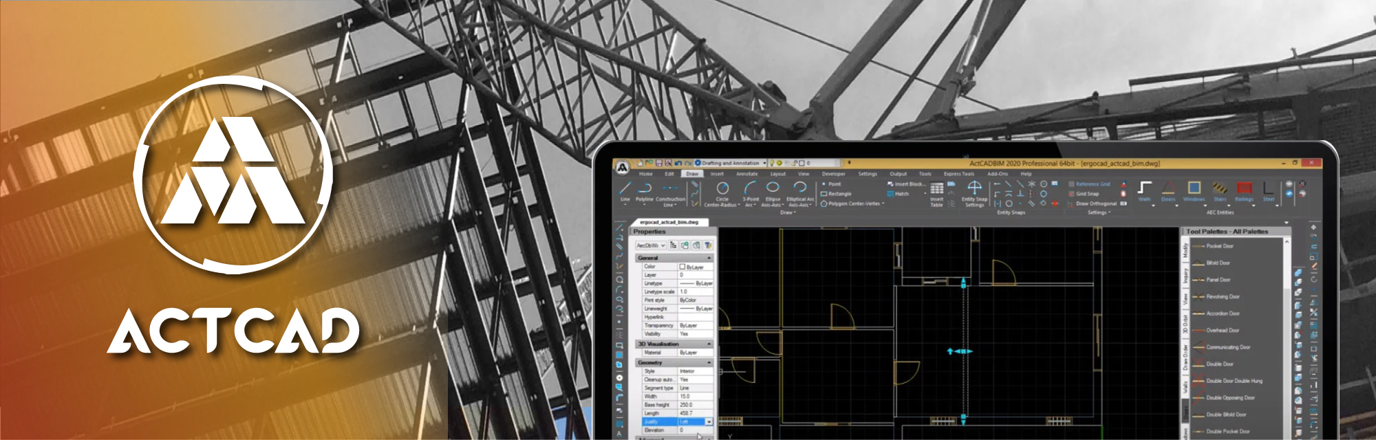Click the Polyline tool icon

645,189
